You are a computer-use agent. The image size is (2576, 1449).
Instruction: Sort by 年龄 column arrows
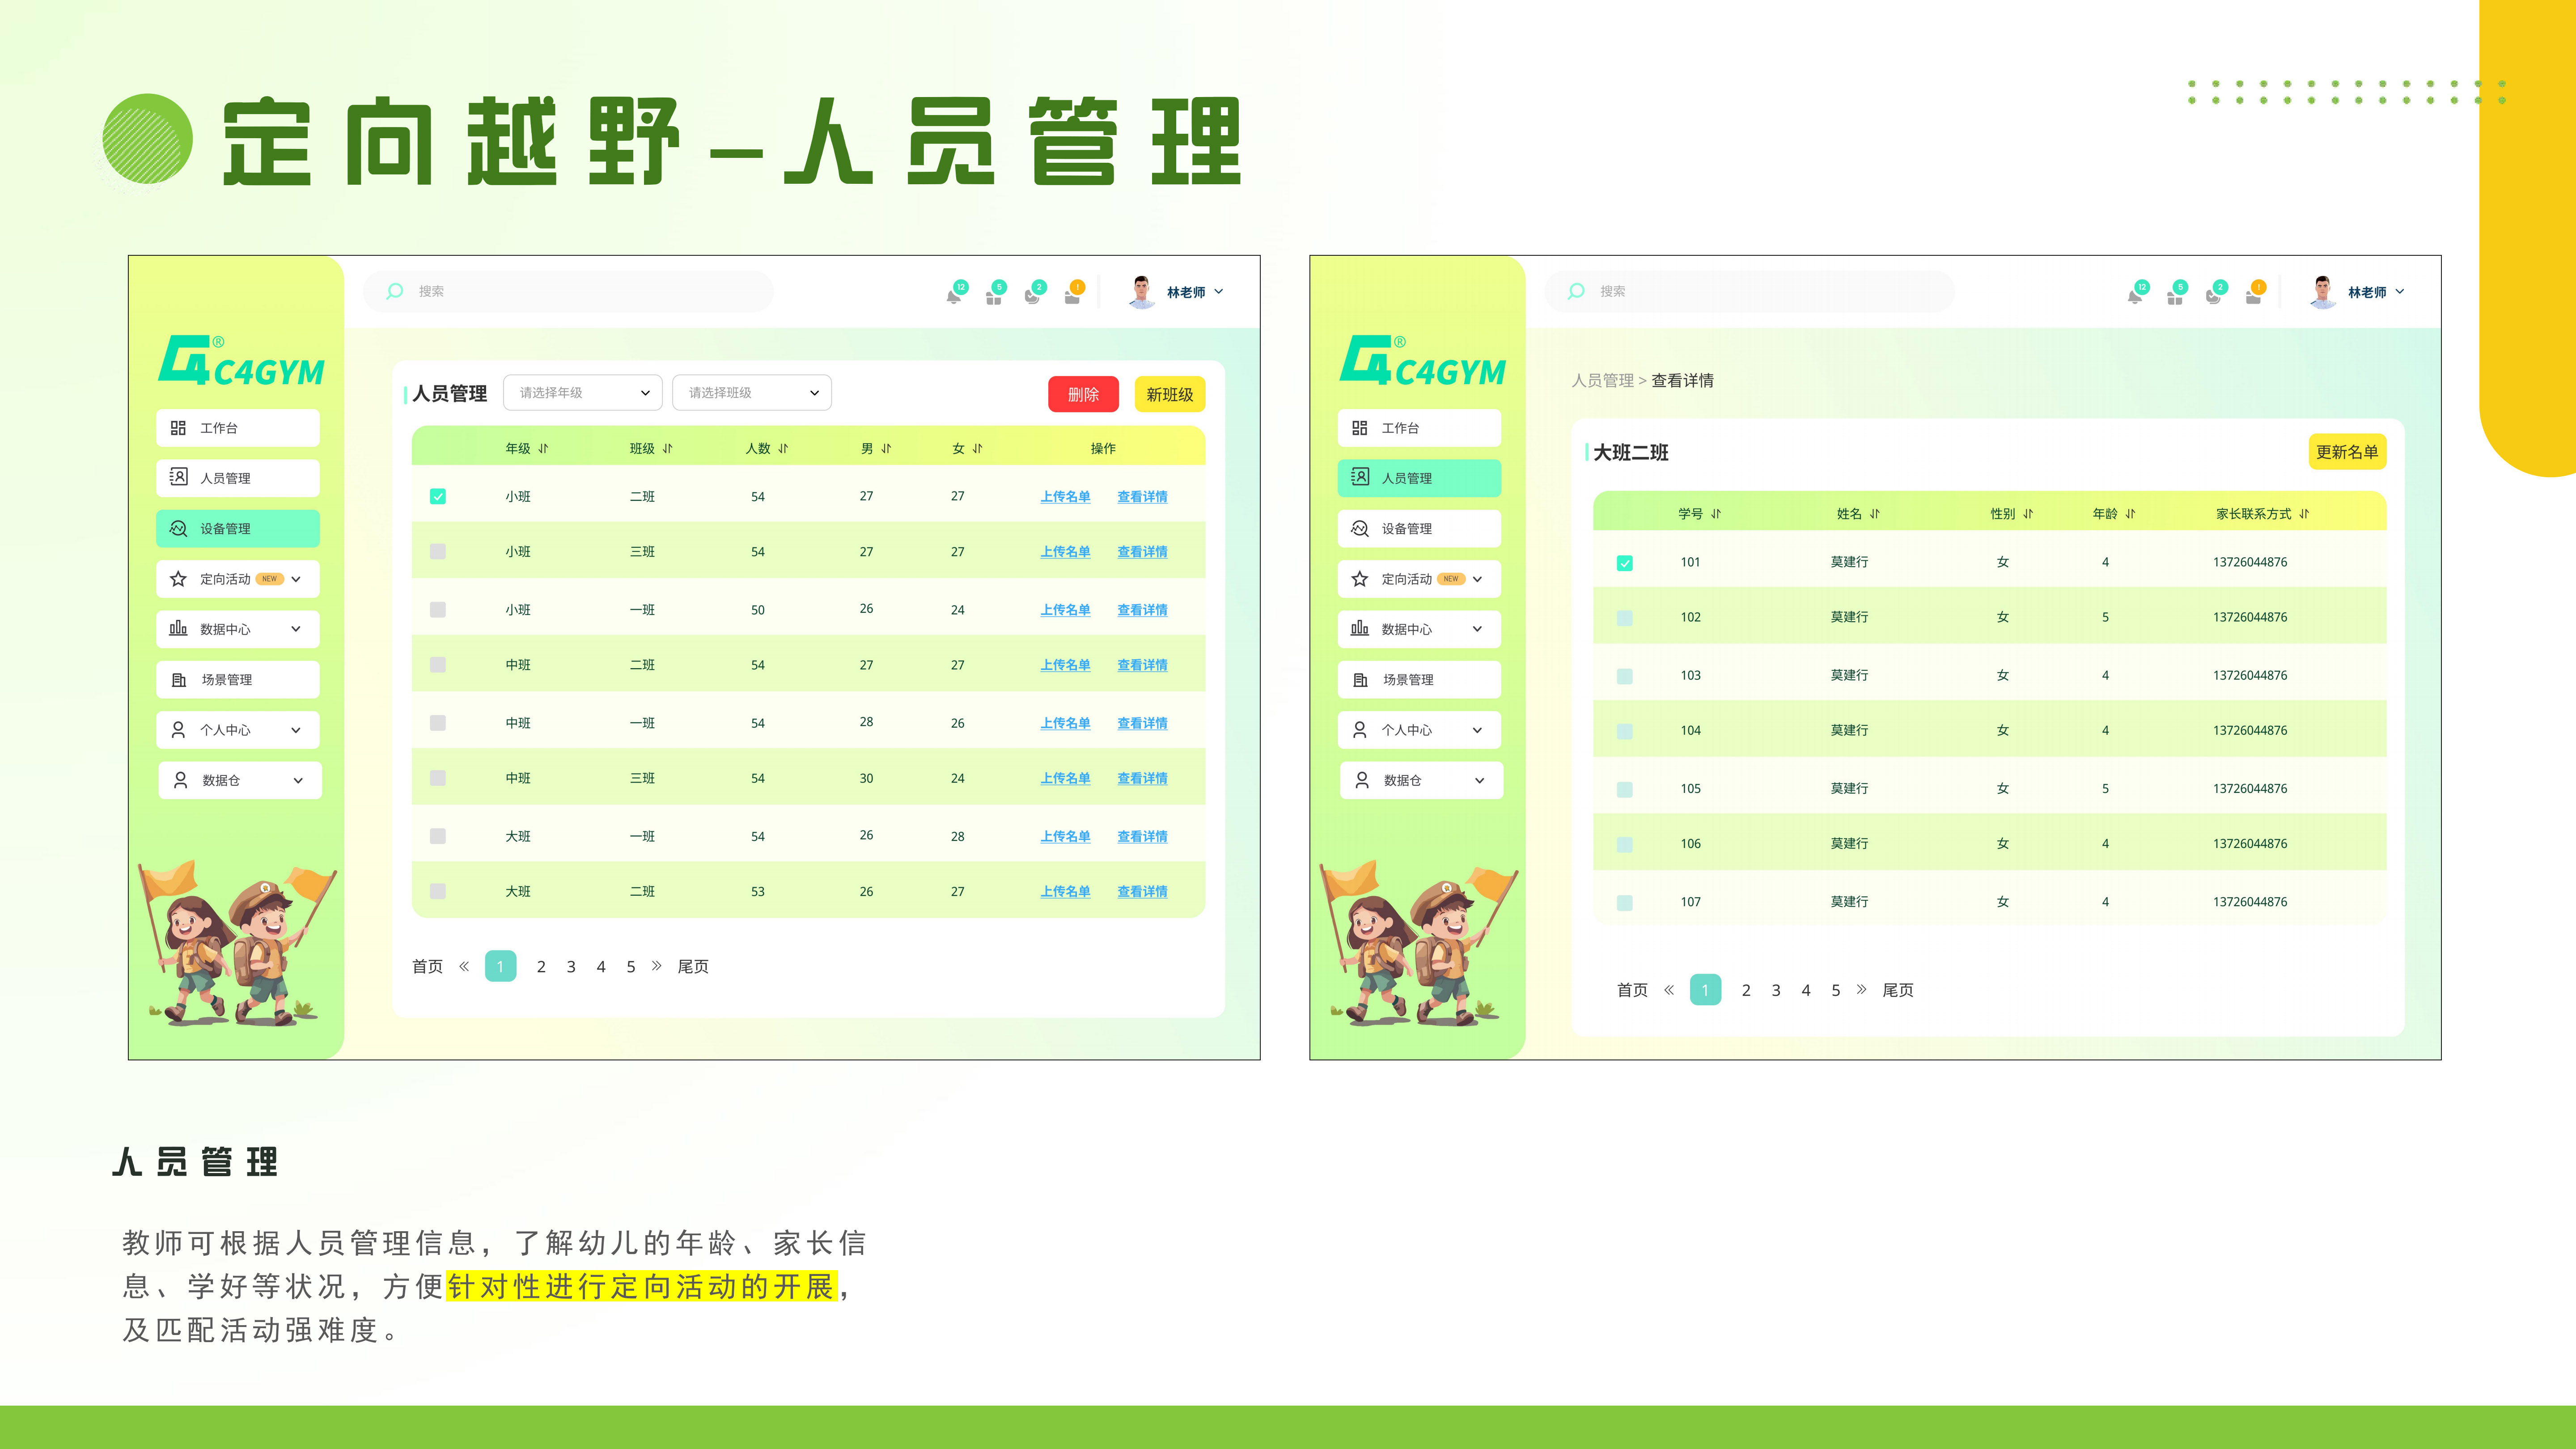pyautogui.click(x=2130, y=514)
